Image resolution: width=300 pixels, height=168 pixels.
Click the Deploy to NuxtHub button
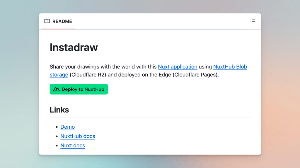point(79,89)
